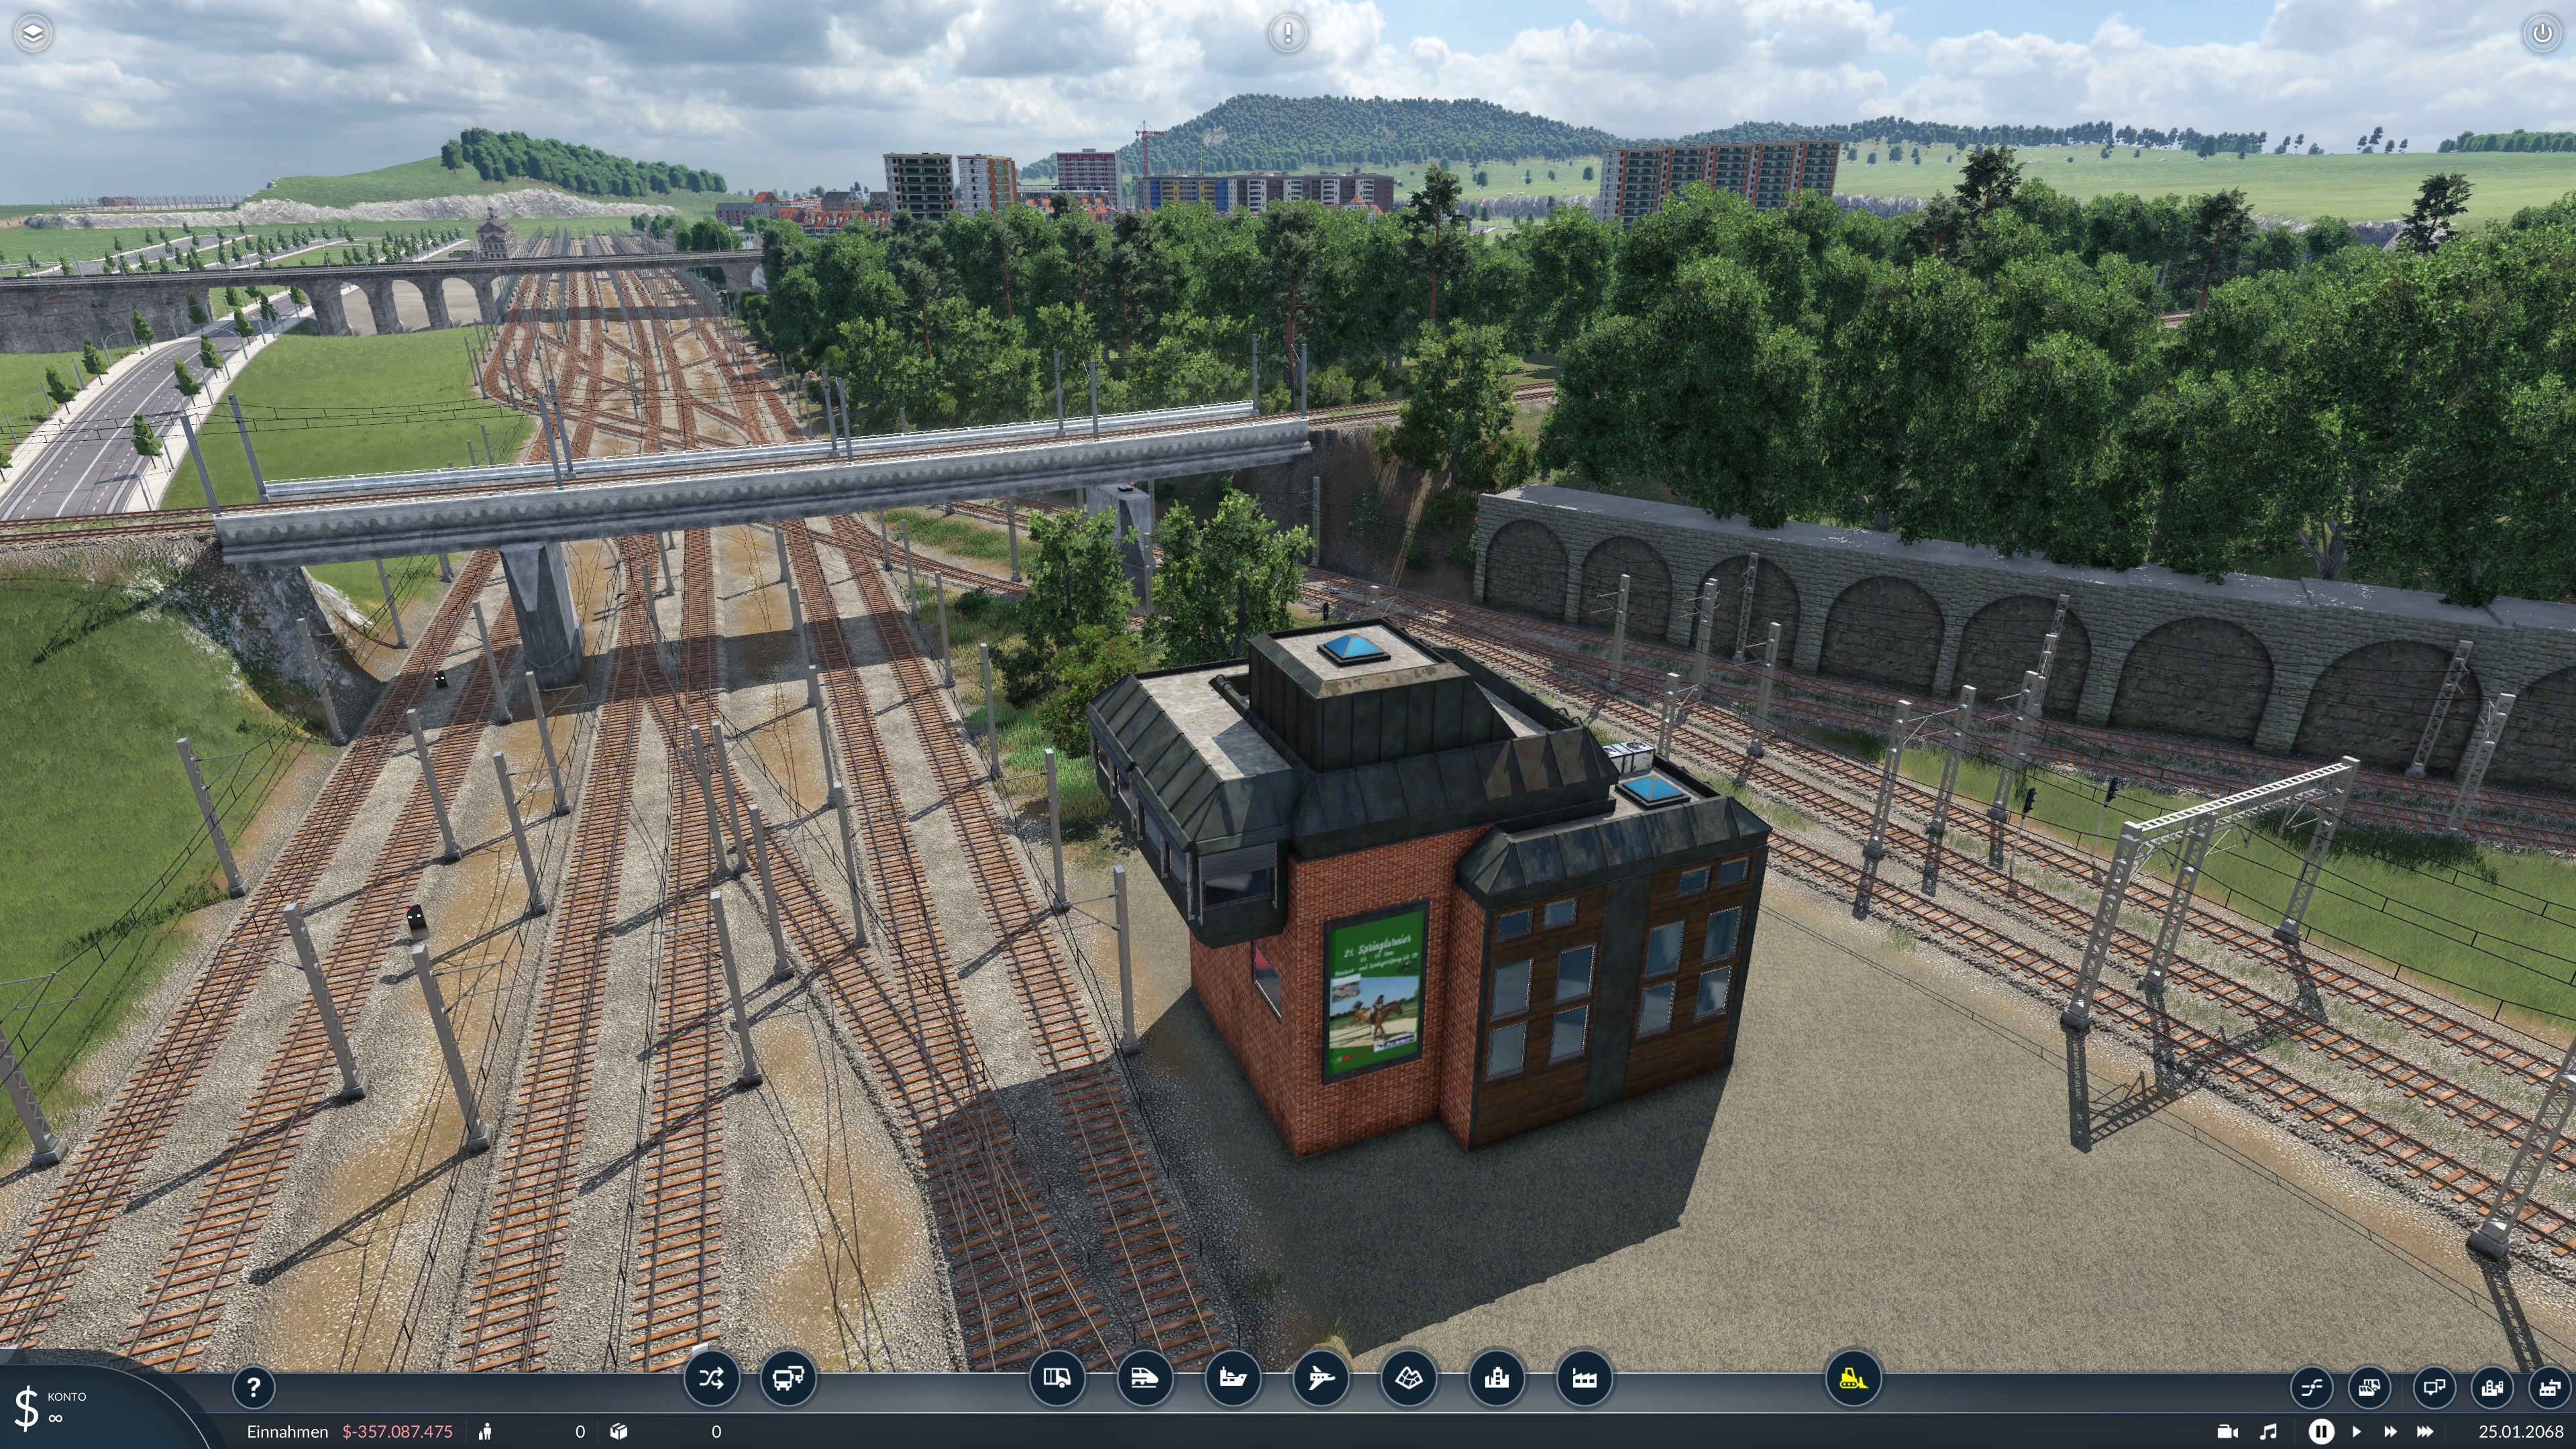Viewport: 2576px width, 1449px height.
Task: Open the lines overview list icon
Action: click(2311, 1387)
